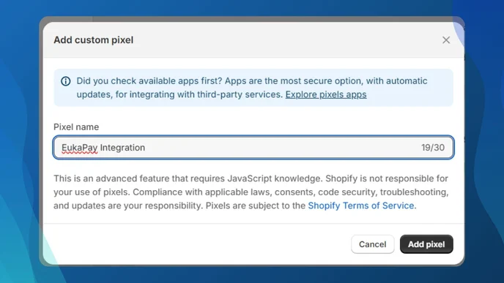Image resolution: width=504 pixels, height=283 pixels.
Task: Place cursor after the word Integration
Action: pyautogui.click(x=146, y=148)
